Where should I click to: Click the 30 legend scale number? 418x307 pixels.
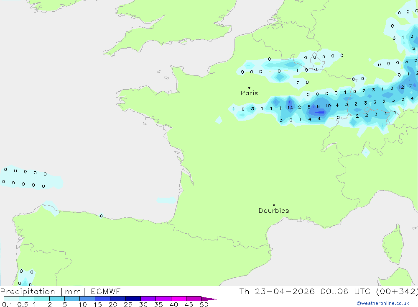[143, 304]
